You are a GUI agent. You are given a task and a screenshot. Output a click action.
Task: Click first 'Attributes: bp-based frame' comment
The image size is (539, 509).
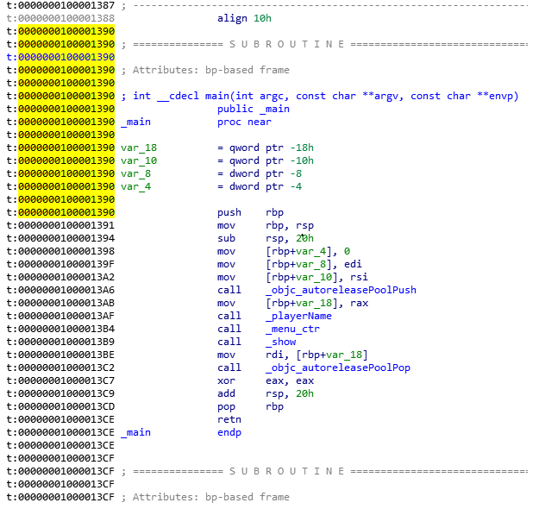click(x=205, y=70)
